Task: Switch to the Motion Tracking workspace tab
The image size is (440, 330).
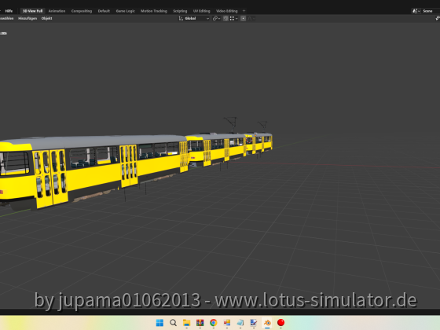Action: pyautogui.click(x=154, y=11)
